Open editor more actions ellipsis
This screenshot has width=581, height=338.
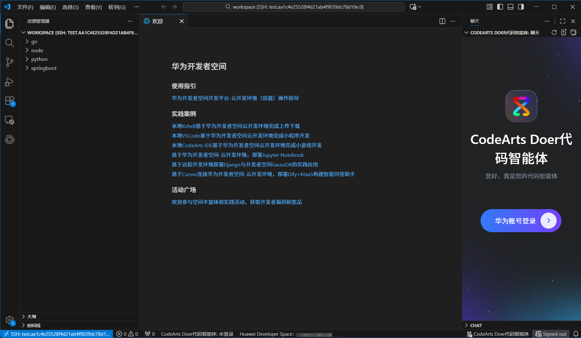[453, 21]
